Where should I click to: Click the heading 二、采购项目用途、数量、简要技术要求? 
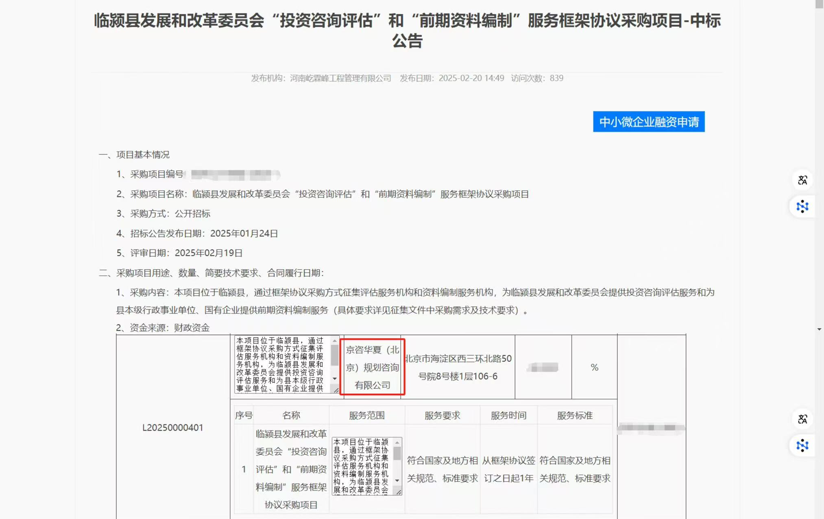(x=211, y=273)
